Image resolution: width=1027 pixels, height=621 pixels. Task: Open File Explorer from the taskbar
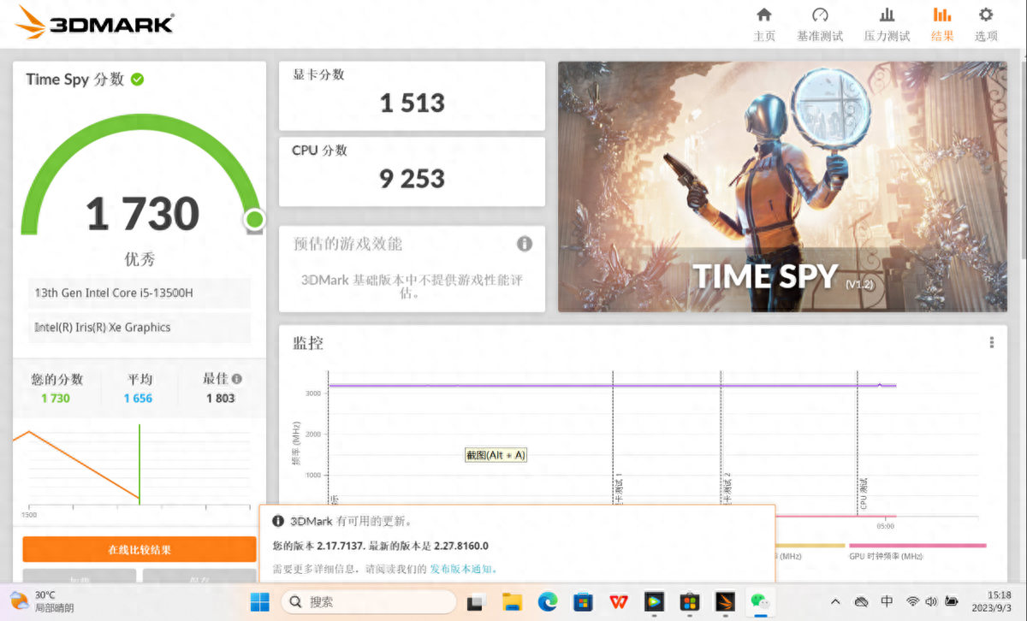513,601
